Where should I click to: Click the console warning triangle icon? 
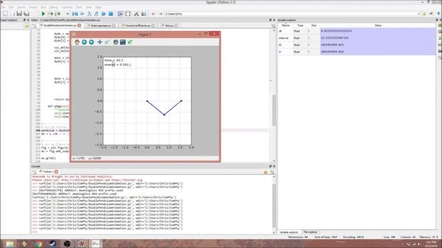point(265,172)
